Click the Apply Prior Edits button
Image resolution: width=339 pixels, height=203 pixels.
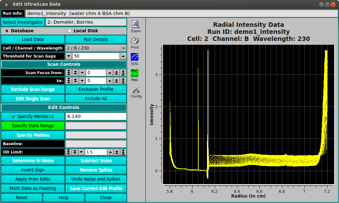[33, 179]
